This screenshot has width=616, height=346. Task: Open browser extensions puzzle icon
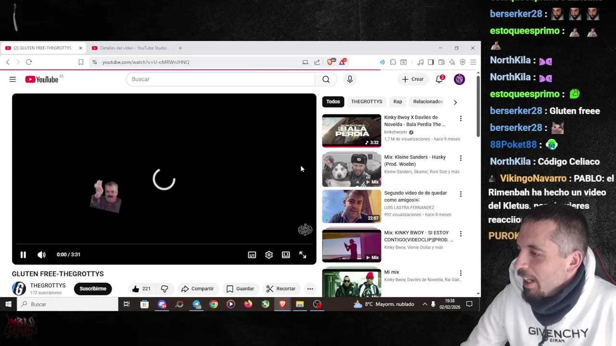[x=393, y=62]
